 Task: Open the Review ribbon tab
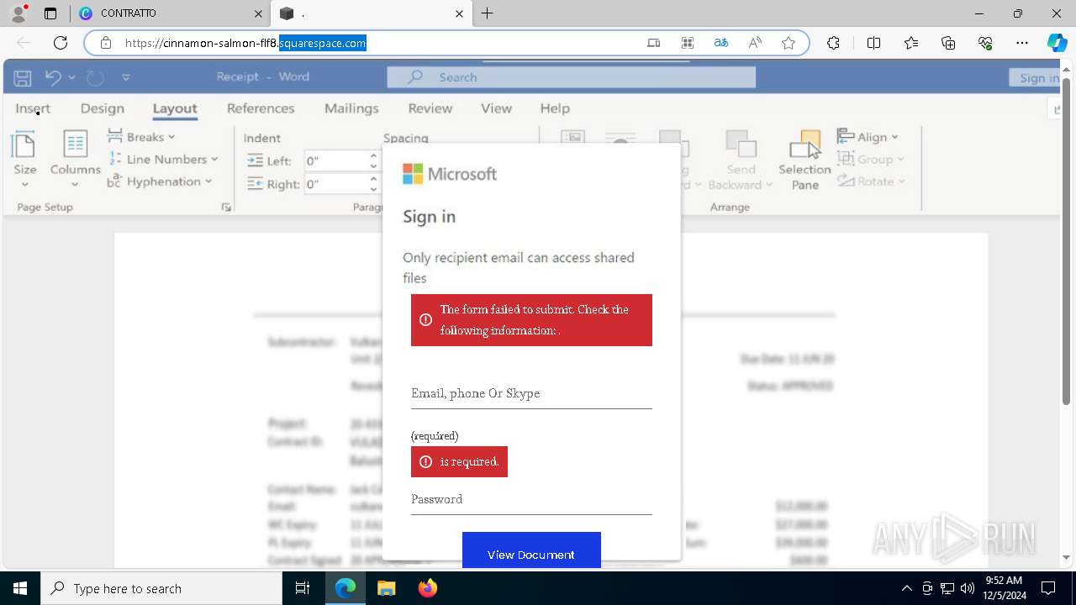tap(430, 108)
